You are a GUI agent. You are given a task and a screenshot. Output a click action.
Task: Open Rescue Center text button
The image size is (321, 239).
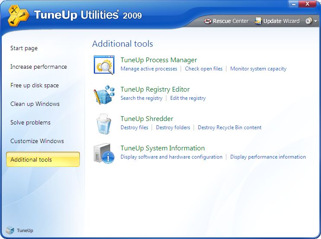click(x=231, y=21)
